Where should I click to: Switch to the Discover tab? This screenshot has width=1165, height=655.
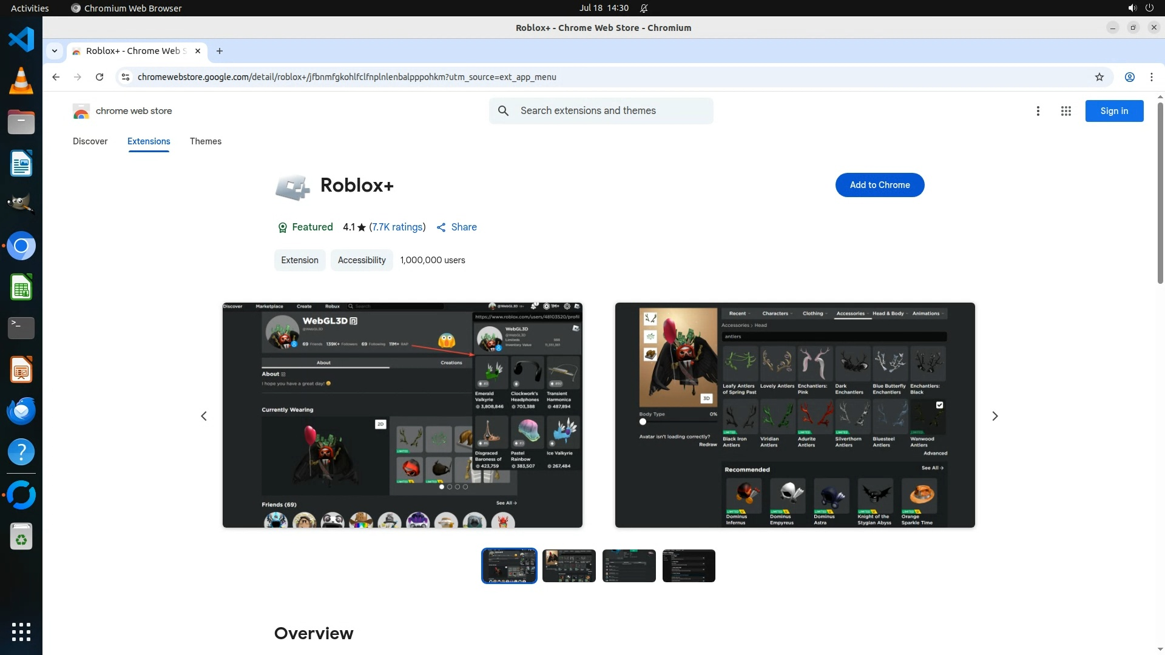(90, 141)
